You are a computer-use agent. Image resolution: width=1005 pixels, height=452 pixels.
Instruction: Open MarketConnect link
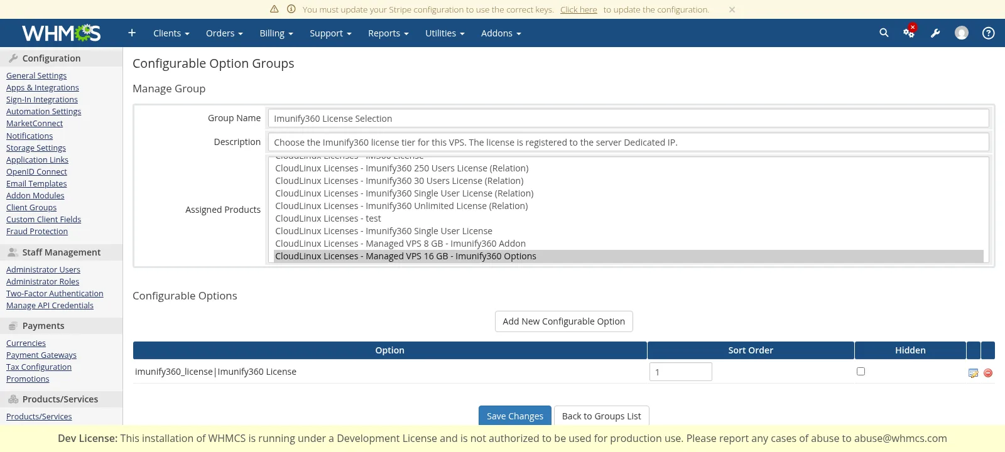tap(35, 123)
